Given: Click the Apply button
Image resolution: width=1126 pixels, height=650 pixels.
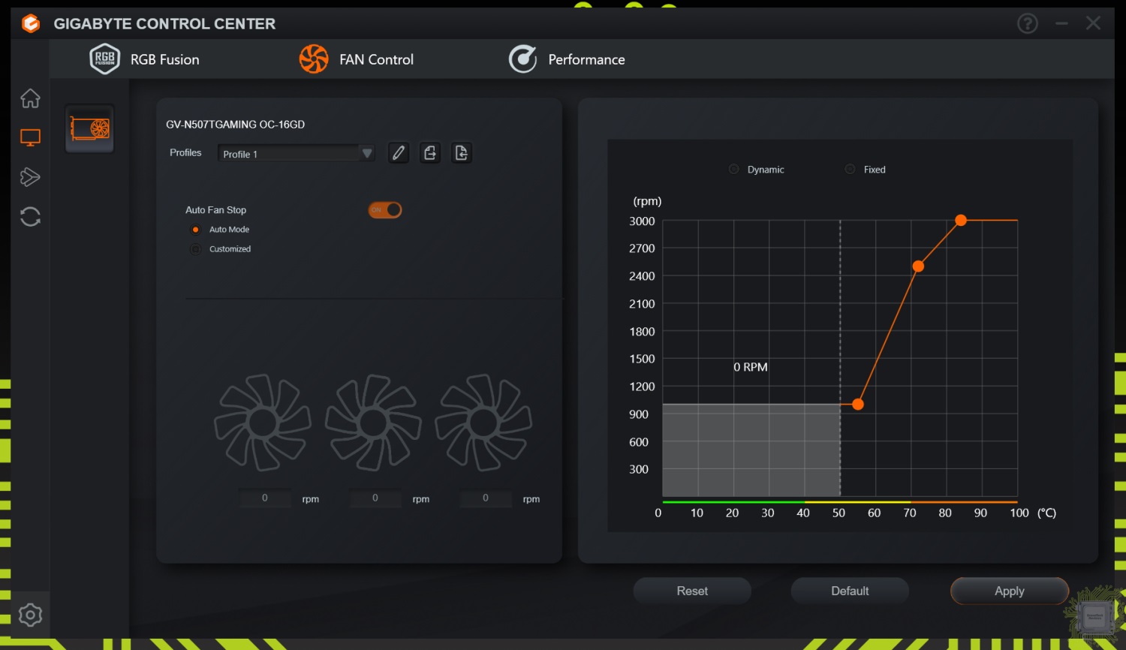Looking at the screenshot, I should [x=1010, y=591].
